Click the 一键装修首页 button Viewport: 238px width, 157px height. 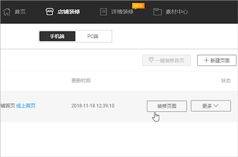167,60
